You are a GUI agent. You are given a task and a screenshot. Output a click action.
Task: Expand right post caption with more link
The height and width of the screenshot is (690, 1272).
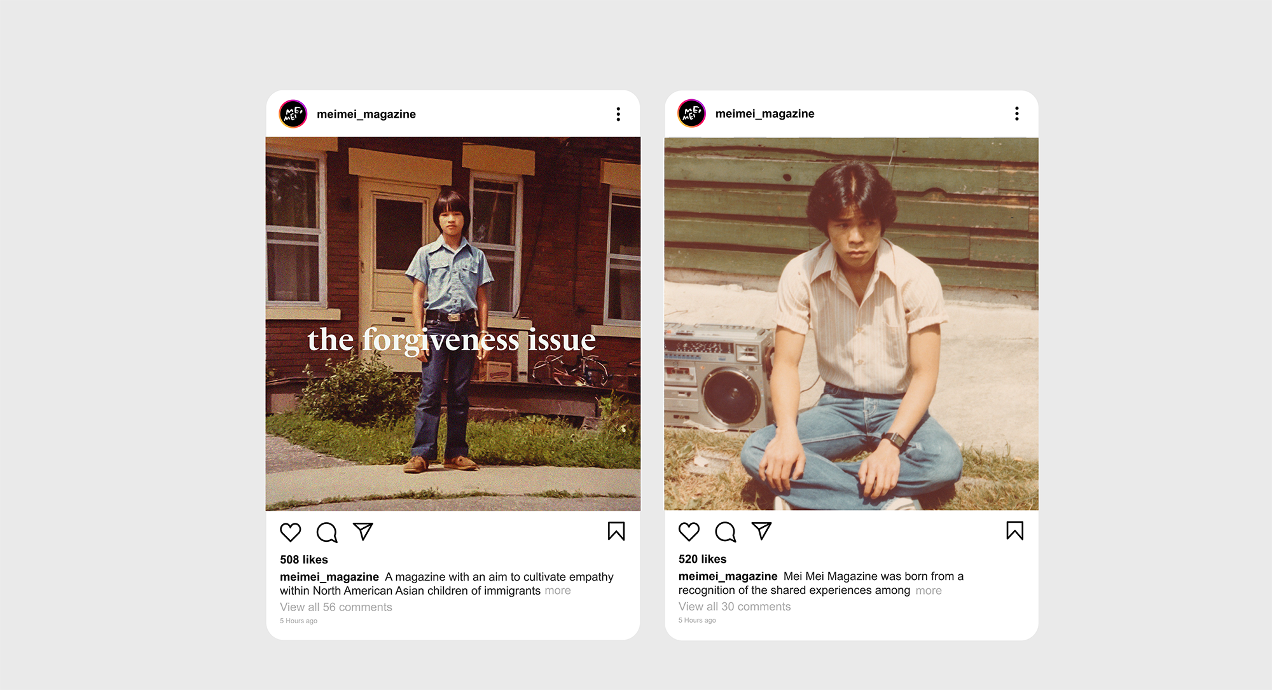coord(929,591)
